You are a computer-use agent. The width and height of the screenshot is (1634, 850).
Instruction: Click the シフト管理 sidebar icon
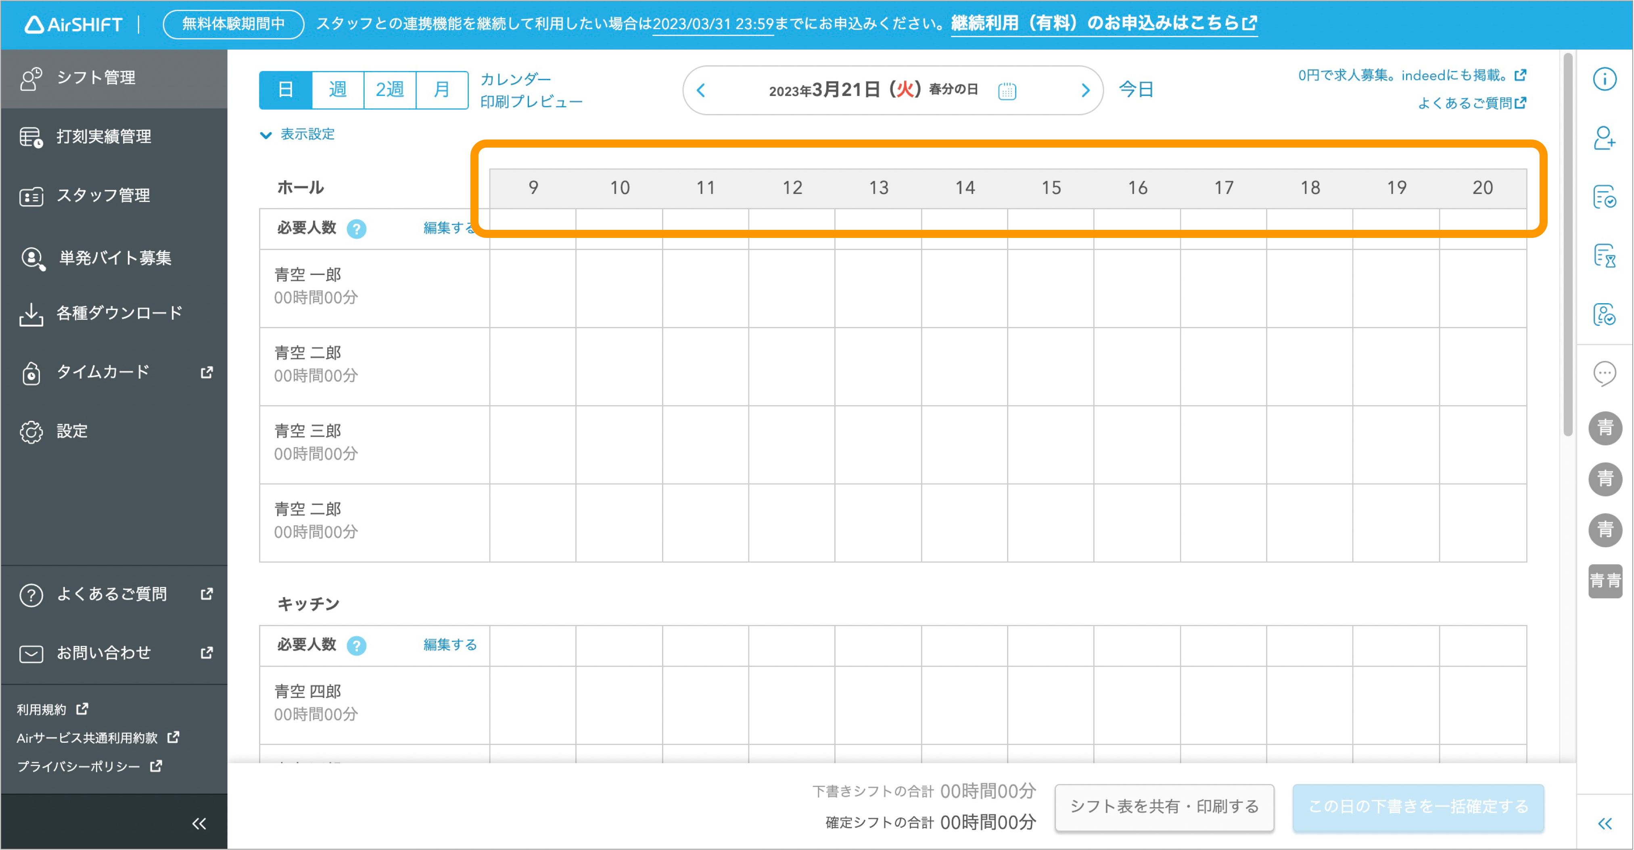point(31,79)
